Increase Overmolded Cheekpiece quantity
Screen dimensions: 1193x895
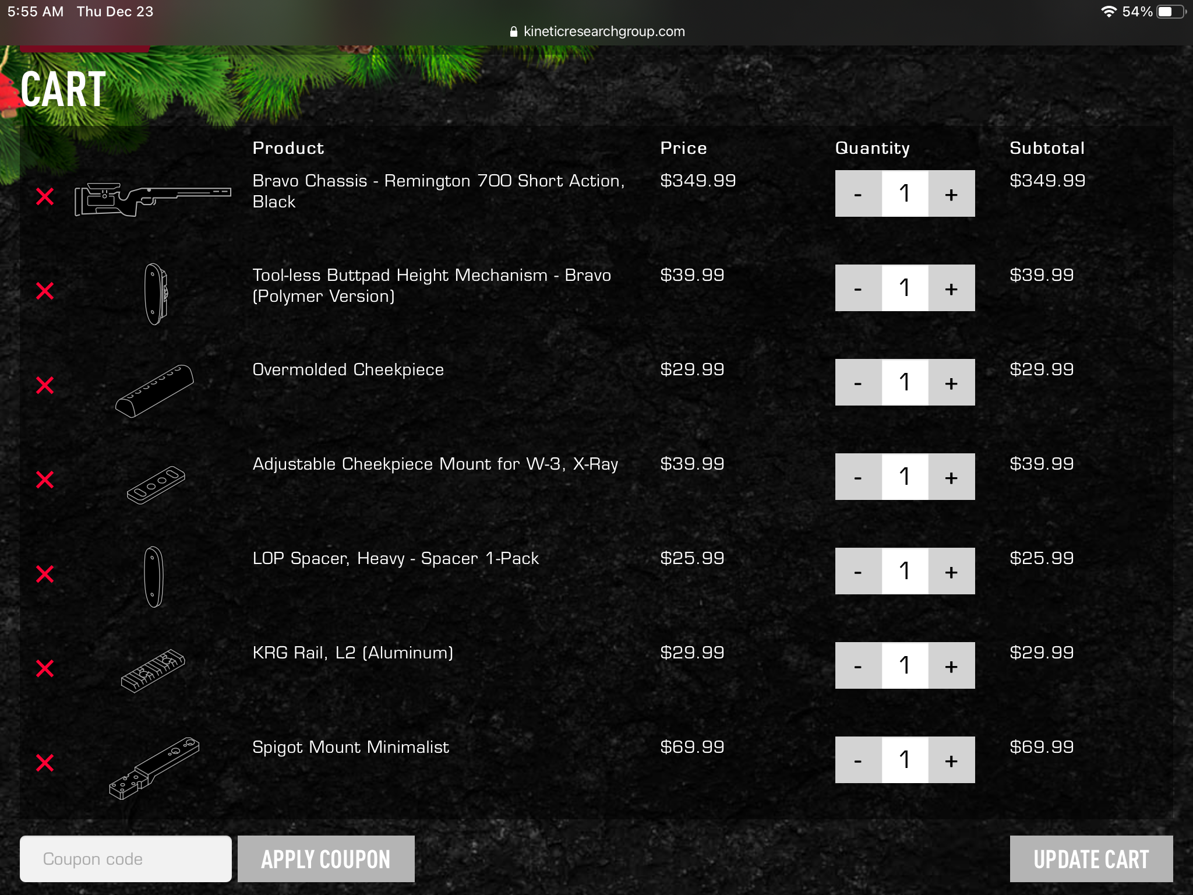[951, 382]
